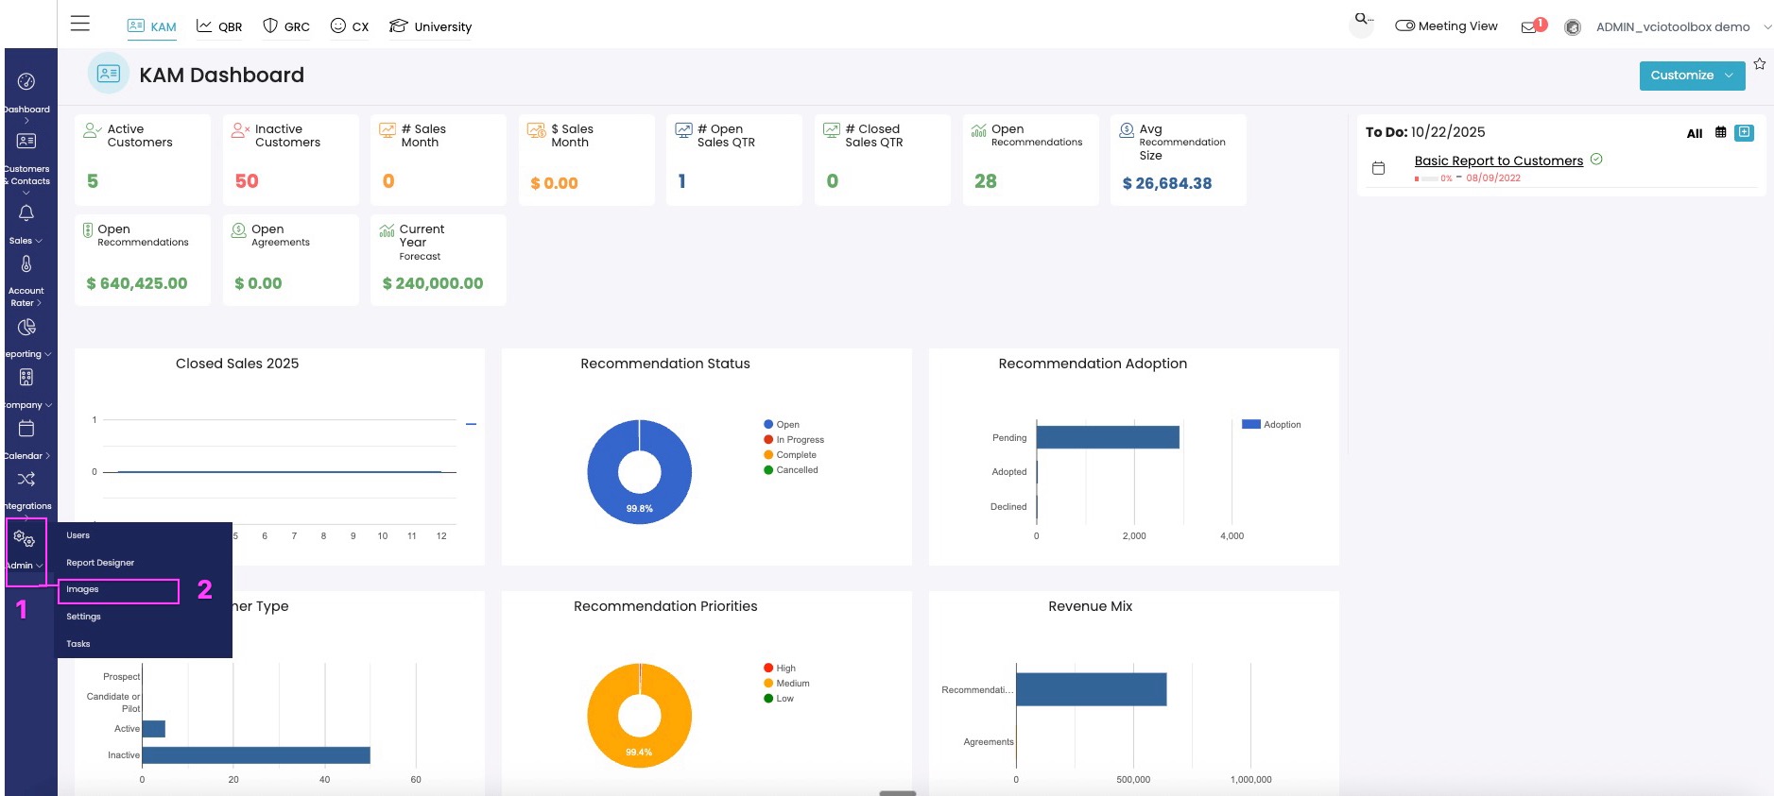Open the Customize dropdown button
The height and width of the screenshot is (796, 1774).
pos(1692,76)
